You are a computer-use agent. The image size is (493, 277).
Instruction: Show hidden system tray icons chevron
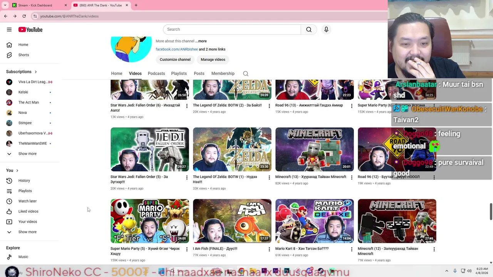(447, 271)
